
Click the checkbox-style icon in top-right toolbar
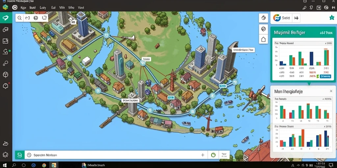pyautogui.click(x=319, y=8)
